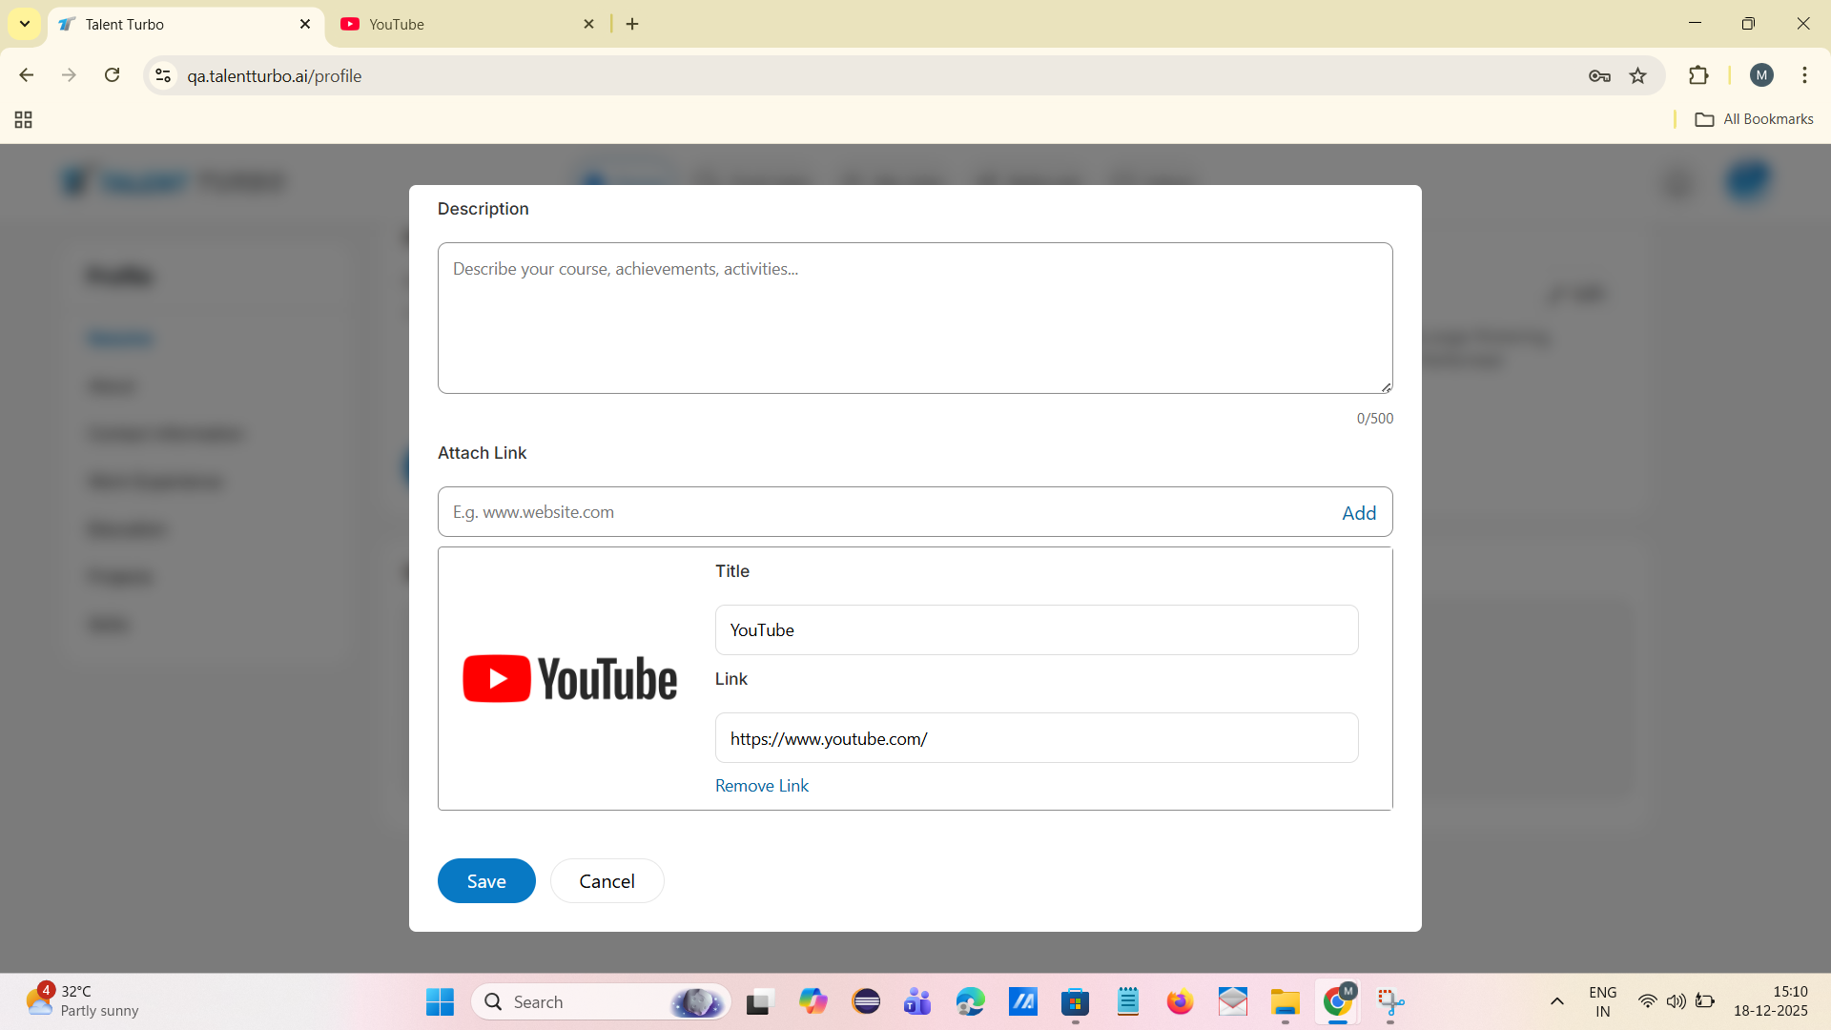The width and height of the screenshot is (1831, 1030).
Task: Open a new browser tab
Action: (x=632, y=24)
